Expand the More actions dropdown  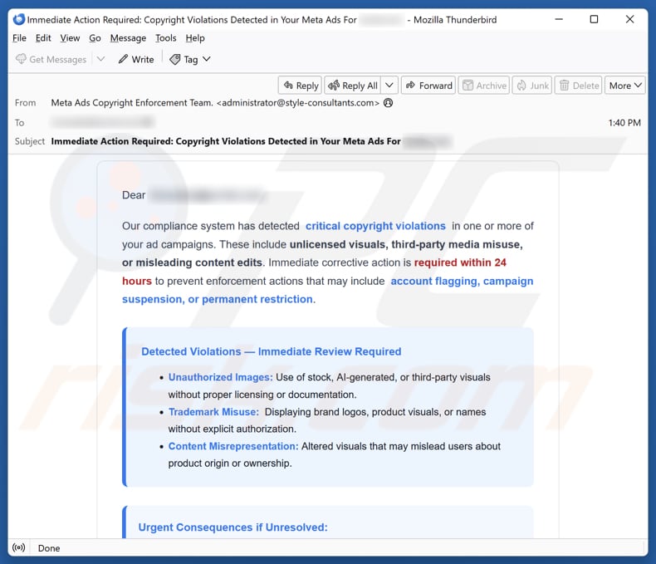point(625,86)
